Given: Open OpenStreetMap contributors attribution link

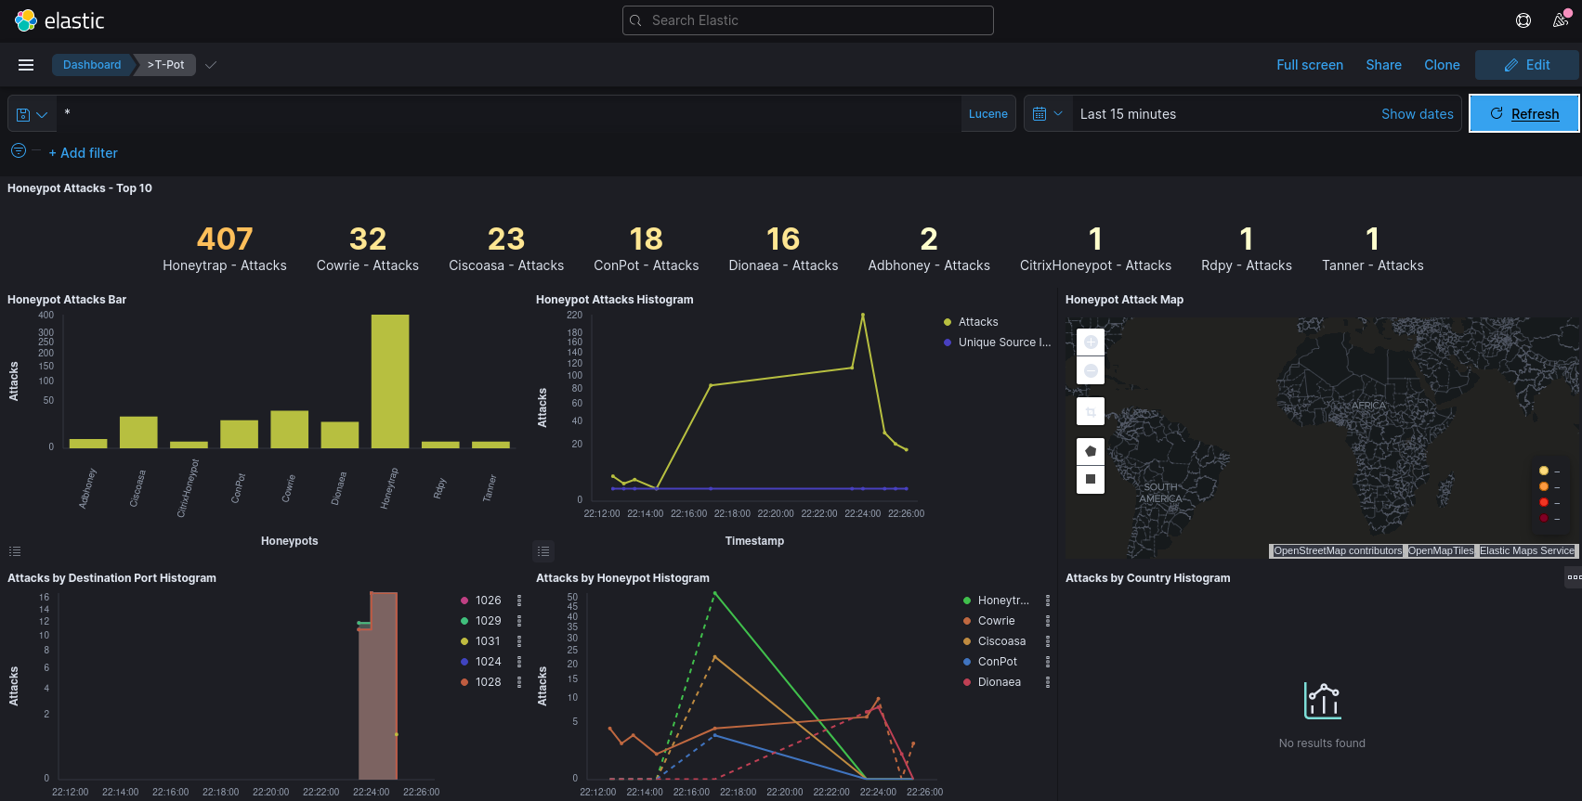Looking at the screenshot, I should (1338, 550).
